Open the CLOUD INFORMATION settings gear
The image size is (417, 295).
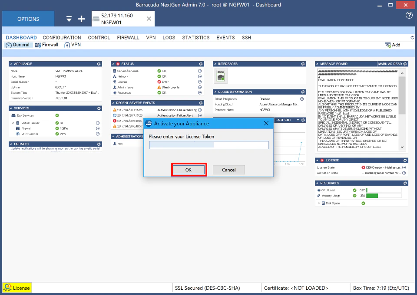pos(303,92)
